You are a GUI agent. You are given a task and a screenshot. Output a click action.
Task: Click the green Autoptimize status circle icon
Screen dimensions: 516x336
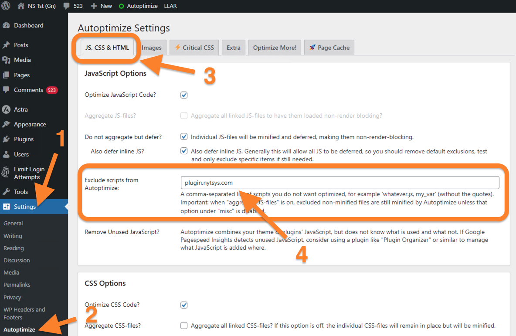click(x=121, y=6)
